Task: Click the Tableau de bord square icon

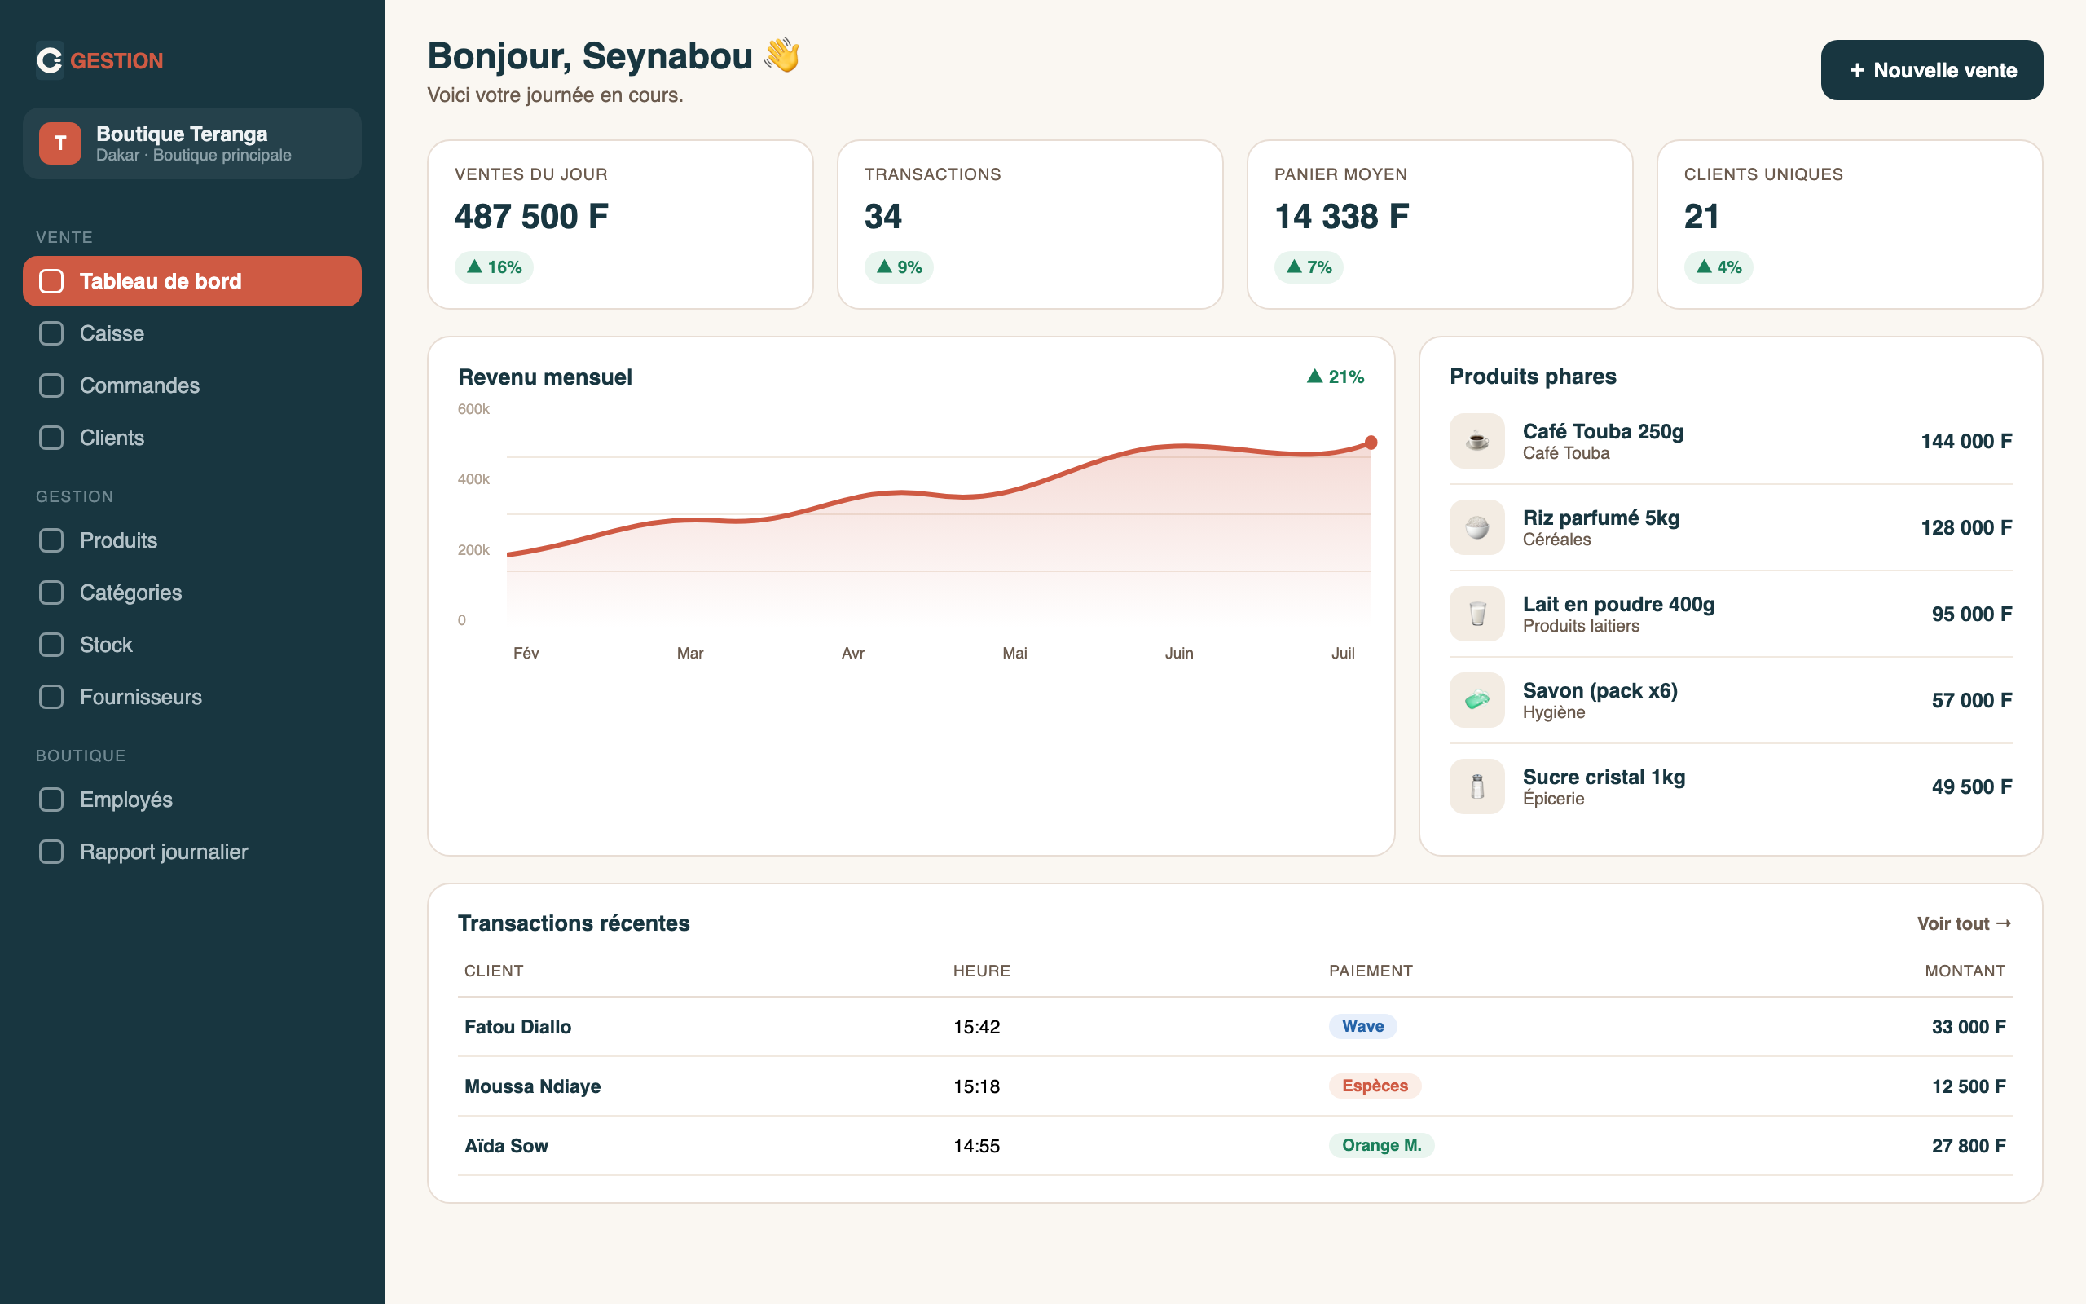Action: point(51,281)
